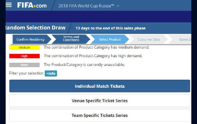
Task: Open the hamburger menu icon
Action: point(9,5)
